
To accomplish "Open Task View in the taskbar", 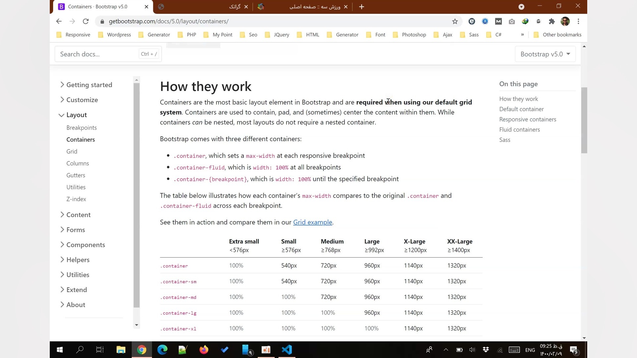I will pos(100,350).
